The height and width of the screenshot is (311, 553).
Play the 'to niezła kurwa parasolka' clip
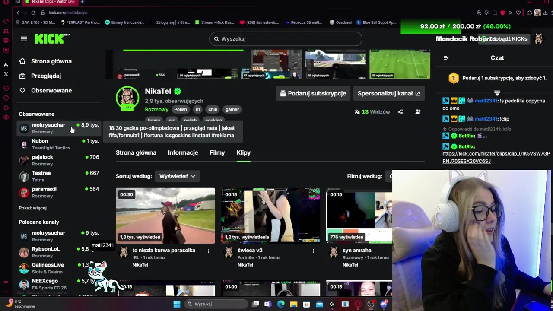click(165, 216)
